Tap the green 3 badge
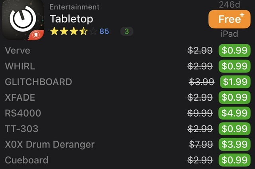Image resolution: width=255 pixels, height=169 pixels. pyautogui.click(x=127, y=32)
